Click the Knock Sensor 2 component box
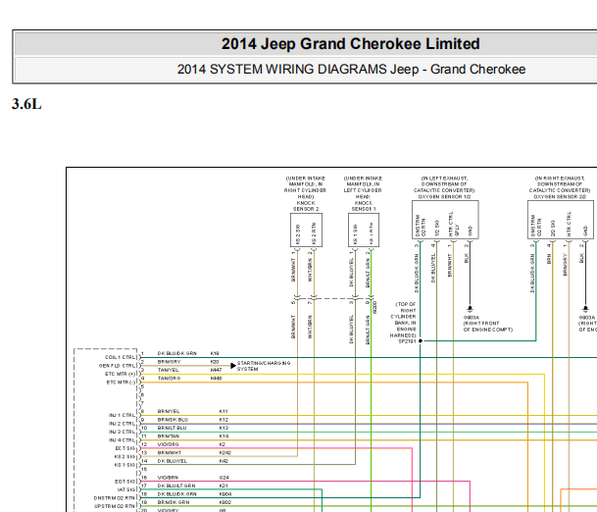Viewport: 597px width, 512px height. pyautogui.click(x=306, y=230)
